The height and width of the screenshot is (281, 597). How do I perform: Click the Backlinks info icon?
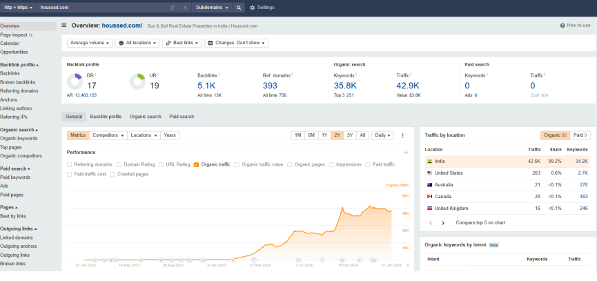pyautogui.click(x=219, y=75)
